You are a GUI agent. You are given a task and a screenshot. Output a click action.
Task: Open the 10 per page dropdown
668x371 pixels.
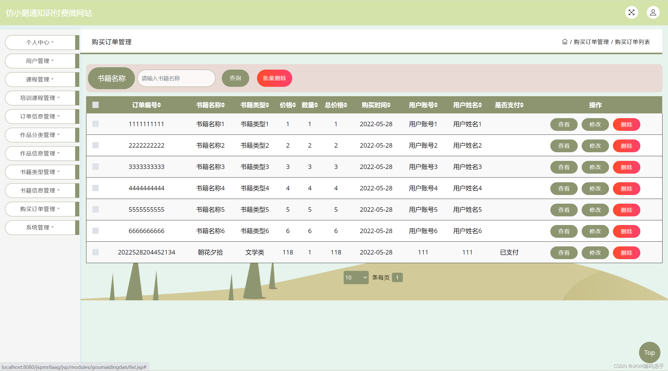click(356, 277)
